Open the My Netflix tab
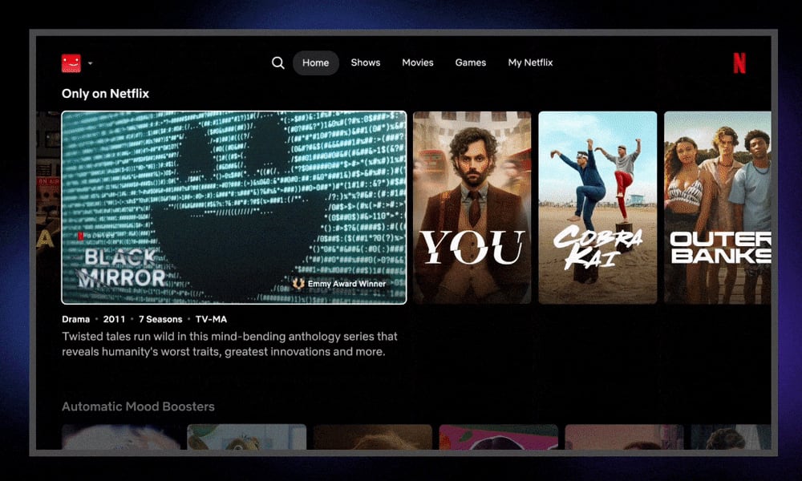Screen dimensions: 802x481 tap(530, 63)
